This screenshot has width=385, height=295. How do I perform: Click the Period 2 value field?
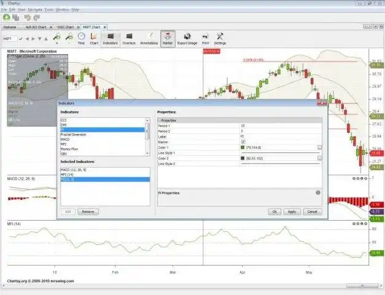[x=281, y=132]
